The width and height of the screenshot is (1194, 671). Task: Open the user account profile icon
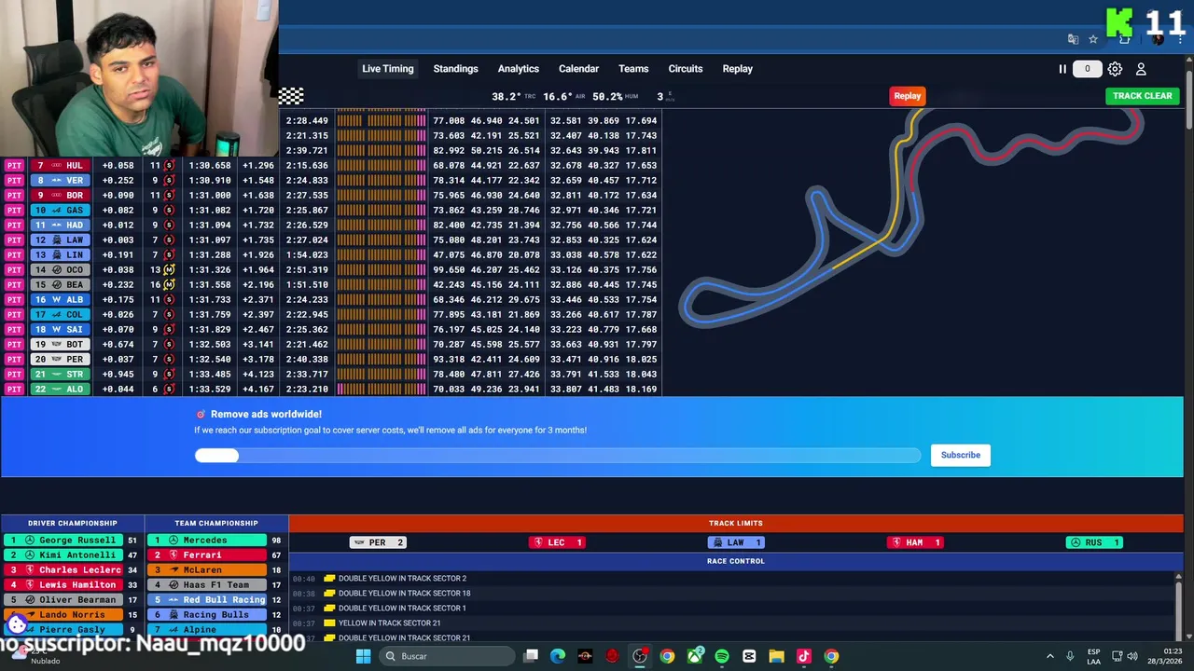tap(1141, 69)
